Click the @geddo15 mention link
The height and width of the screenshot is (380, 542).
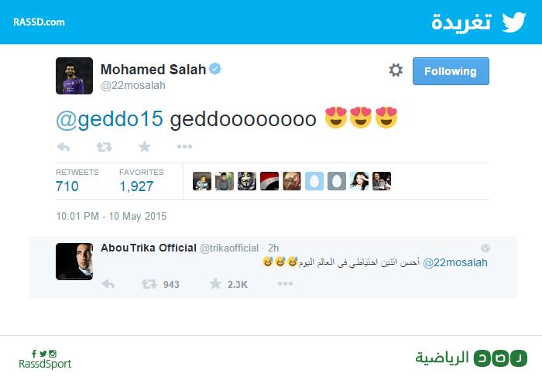click(x=108, y=119)
